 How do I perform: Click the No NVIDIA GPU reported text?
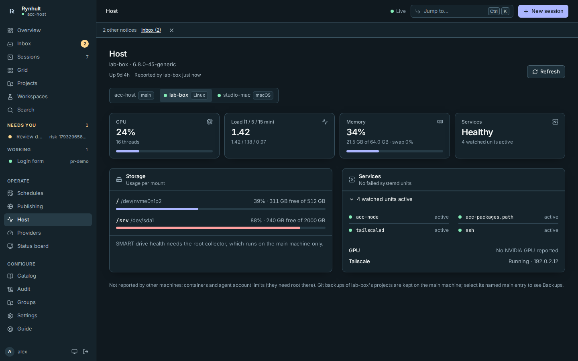pyautogui.click(x=527, y=251)
